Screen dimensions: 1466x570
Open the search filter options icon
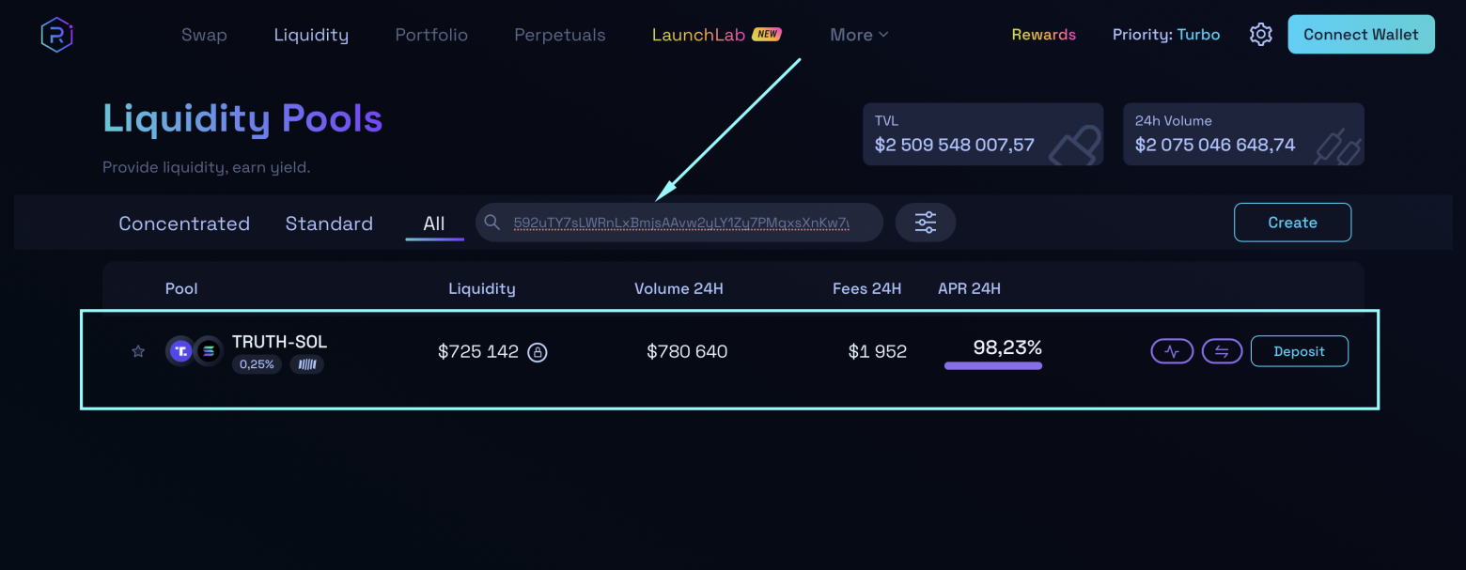click(x=925, y=222)
